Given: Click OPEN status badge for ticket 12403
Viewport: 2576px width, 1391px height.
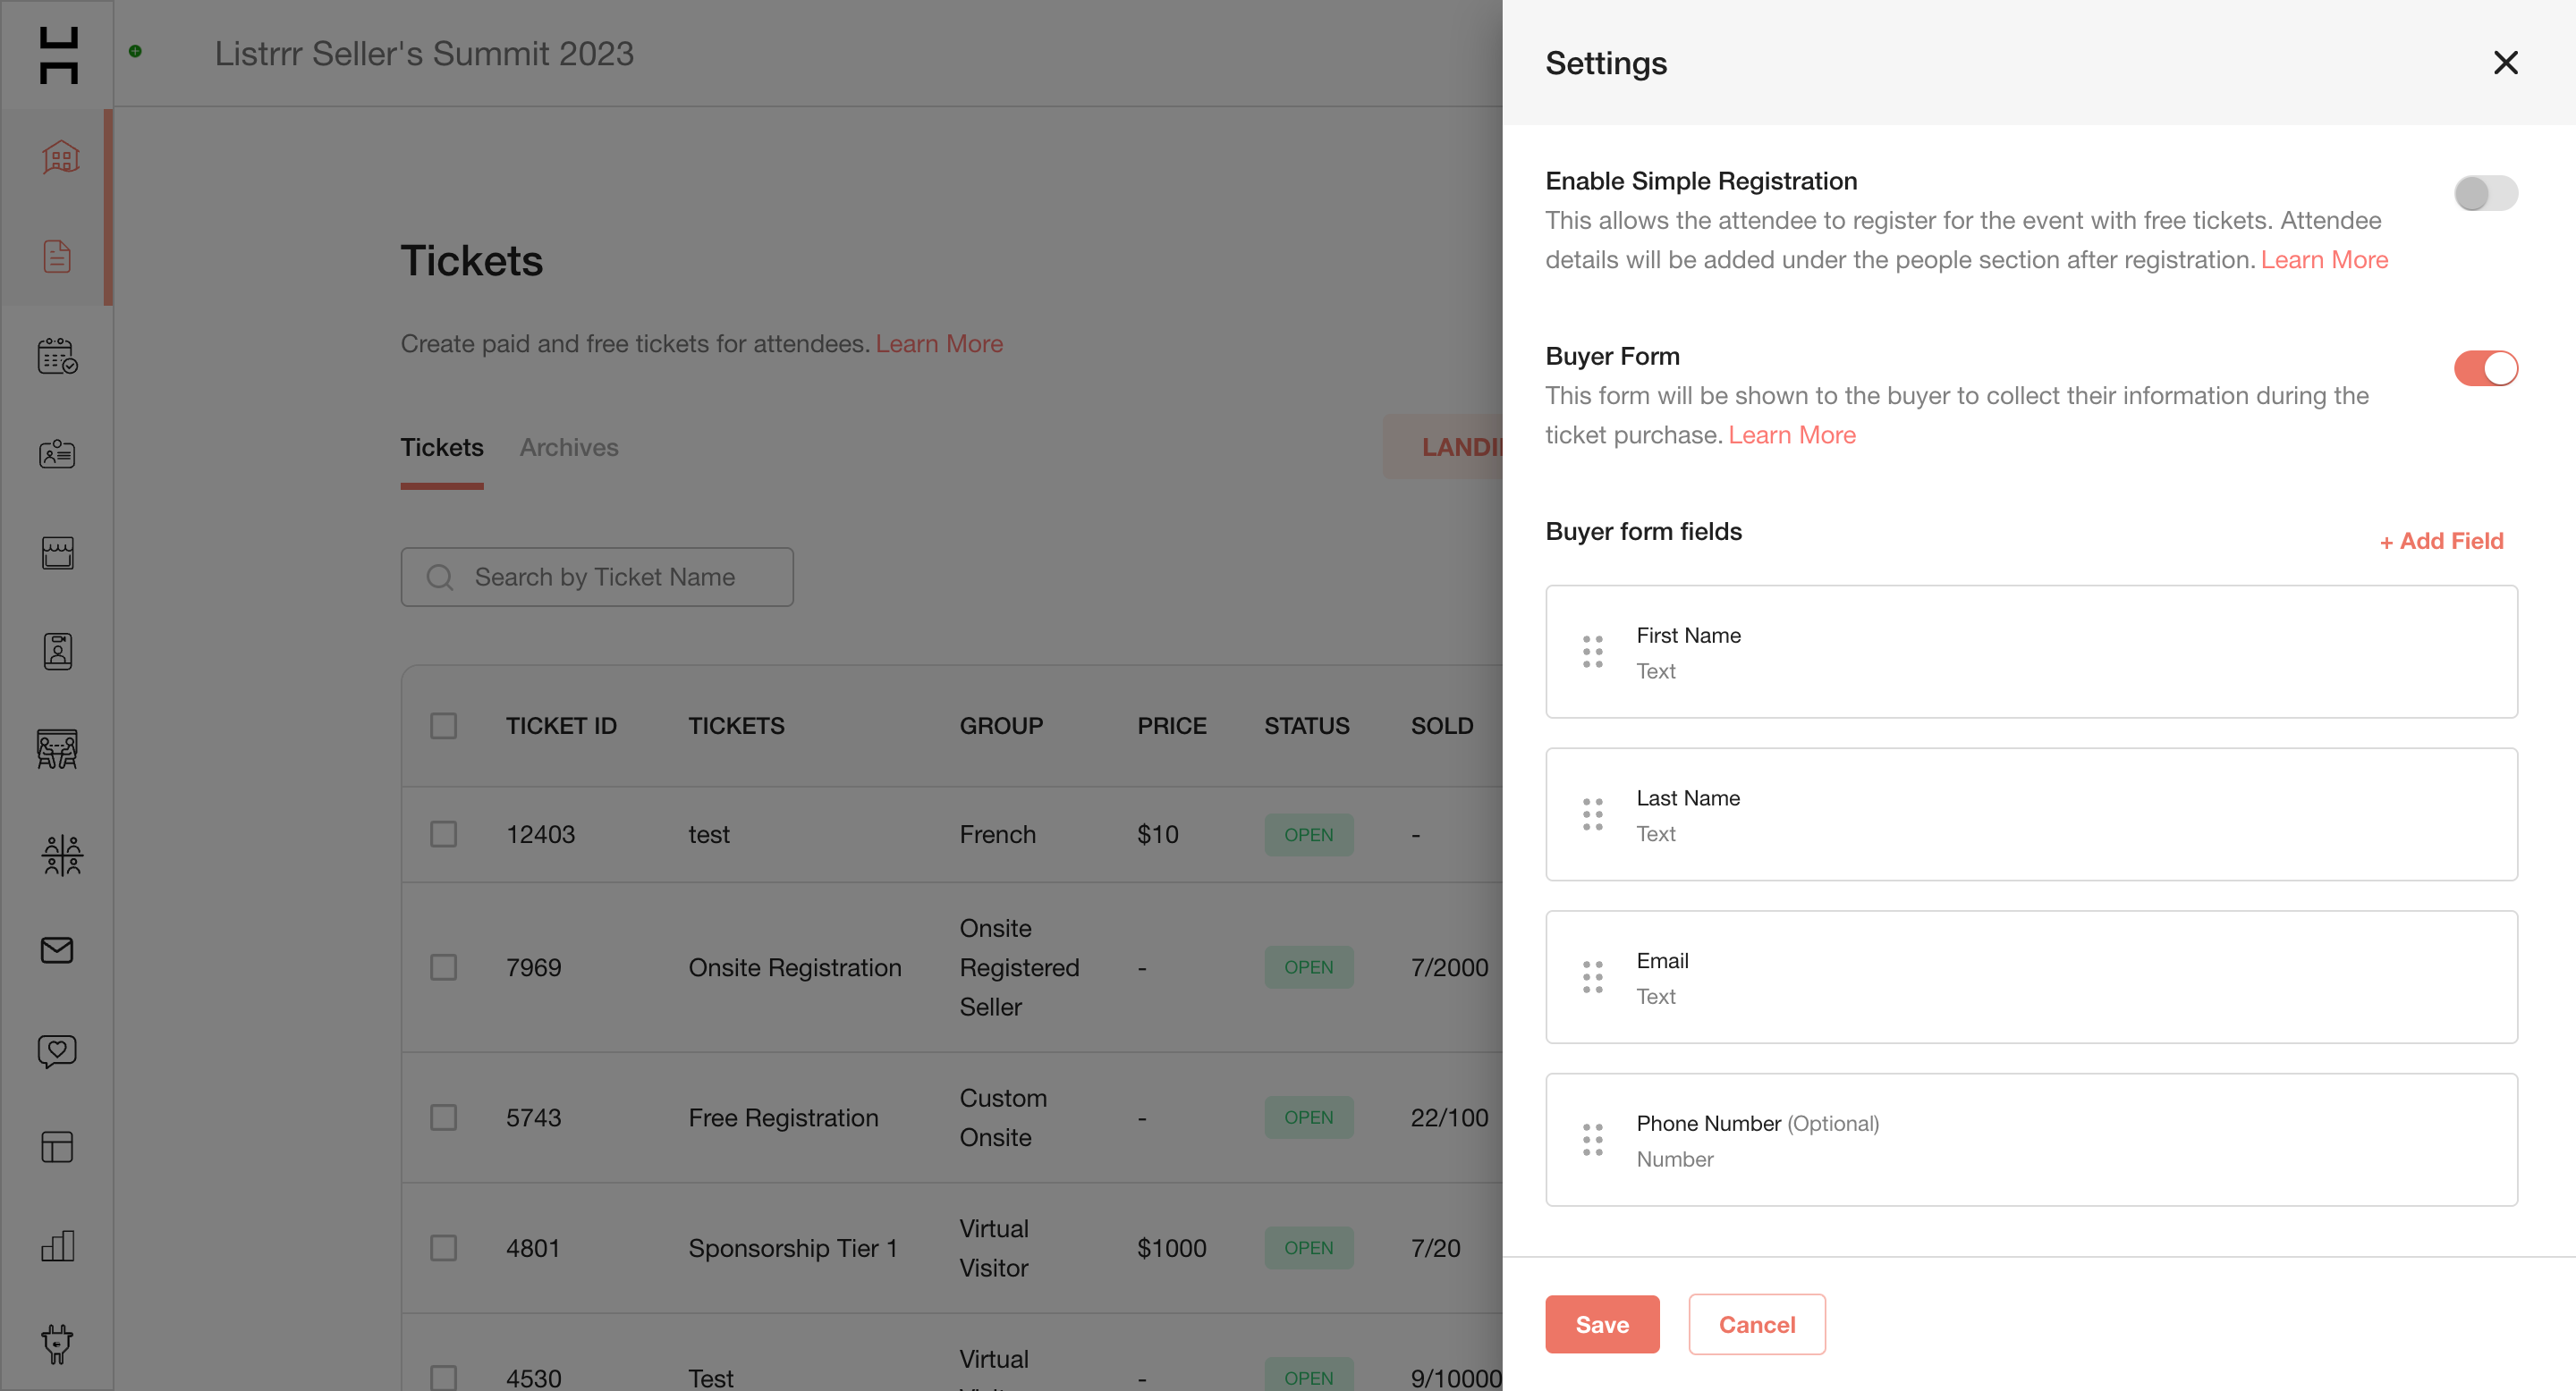Looking at the screenshot, I should pos(1308,834).
